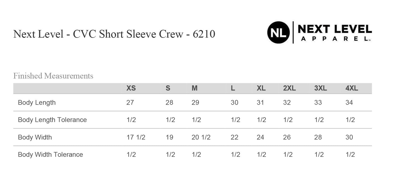Click the Finished Measurements heading

point(53,76)
